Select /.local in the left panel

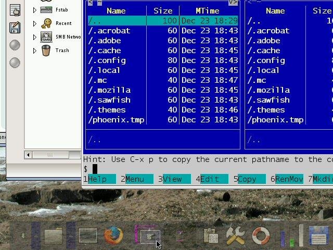[104, 70]
